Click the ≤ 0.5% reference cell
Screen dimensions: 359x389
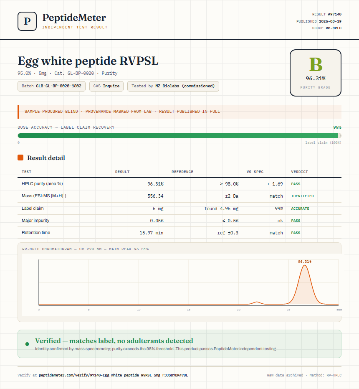point(230,221)
